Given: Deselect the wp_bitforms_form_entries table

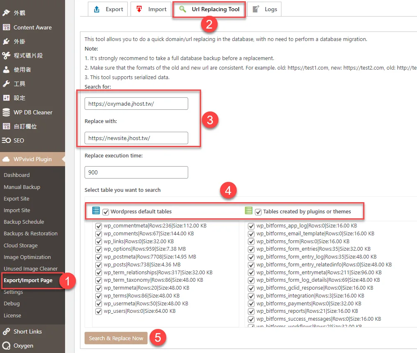Looking at the screenshot, I should [251, 249].
